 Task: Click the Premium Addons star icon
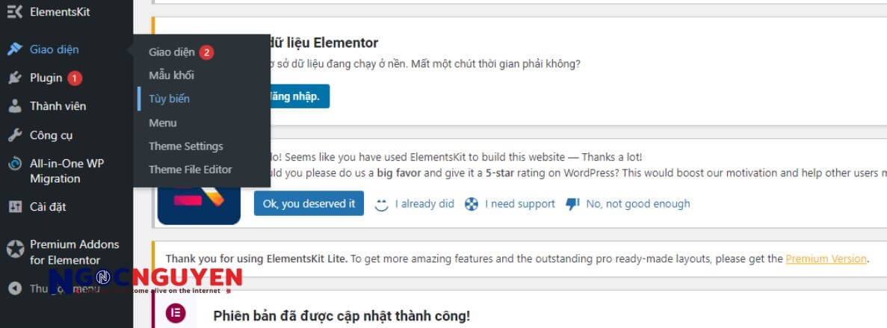[14, 250]
